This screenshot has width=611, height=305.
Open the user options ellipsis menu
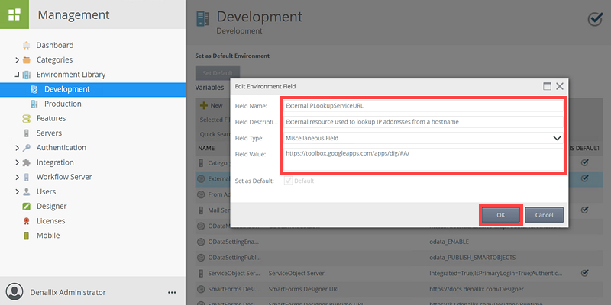click(x=172, y=293)
